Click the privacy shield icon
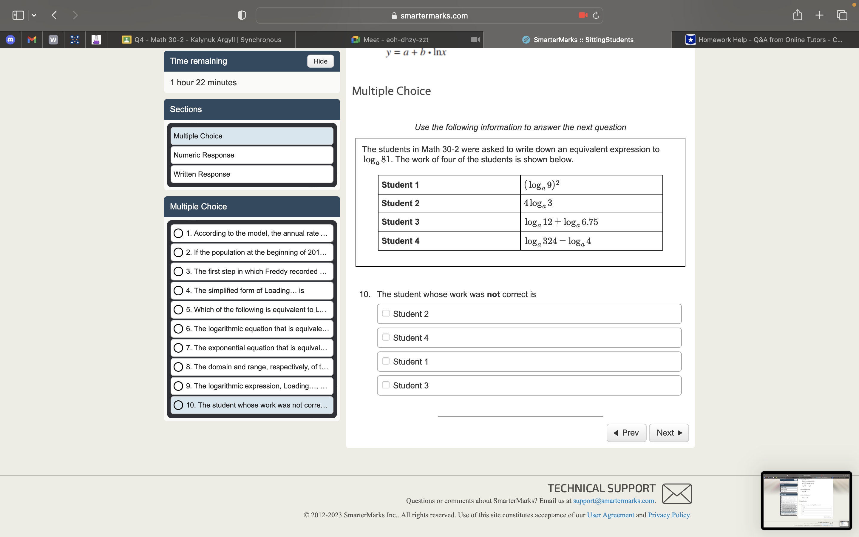859x537 pixels. [241, 15]
